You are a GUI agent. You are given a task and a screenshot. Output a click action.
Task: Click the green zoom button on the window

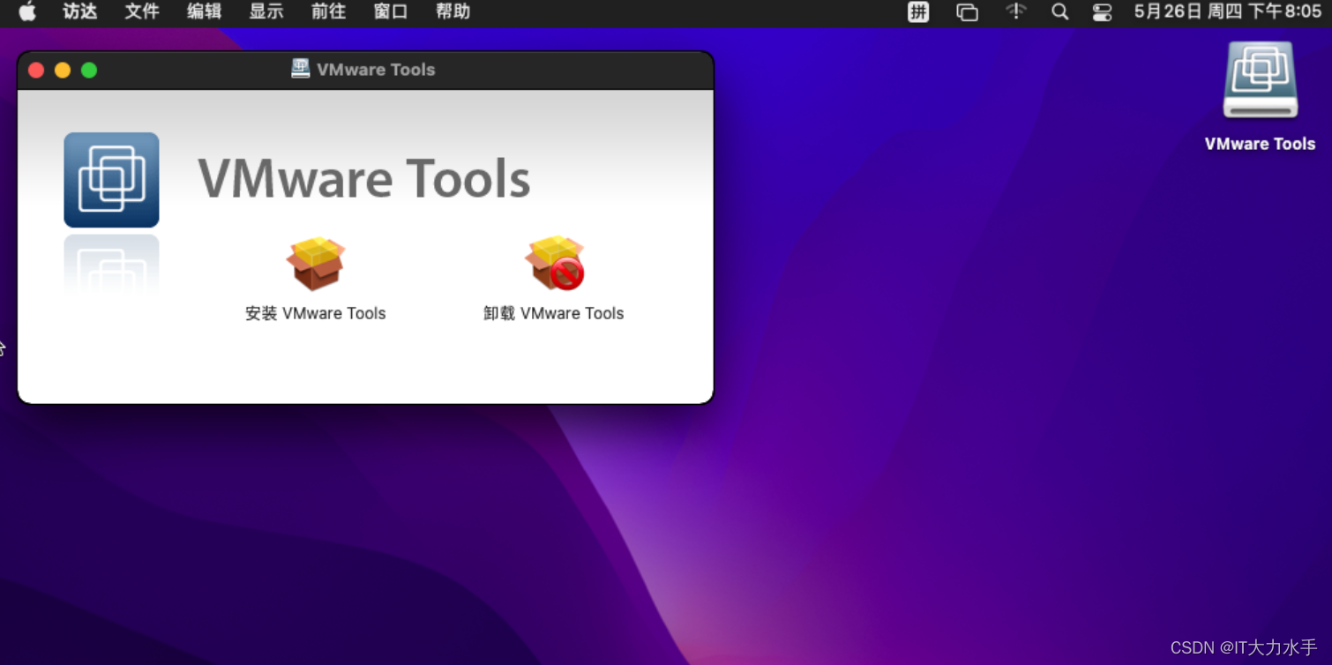89,70
